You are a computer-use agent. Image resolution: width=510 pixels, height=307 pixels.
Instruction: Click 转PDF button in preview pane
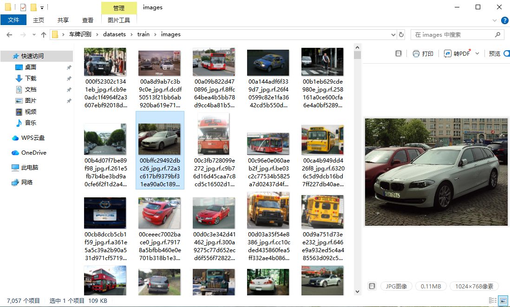pos(458,54)
